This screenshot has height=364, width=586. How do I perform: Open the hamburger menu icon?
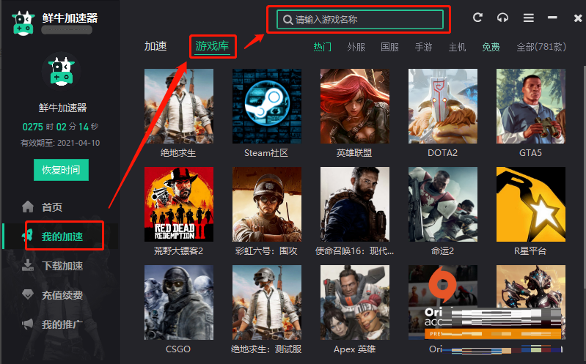(x=528, y=18)
